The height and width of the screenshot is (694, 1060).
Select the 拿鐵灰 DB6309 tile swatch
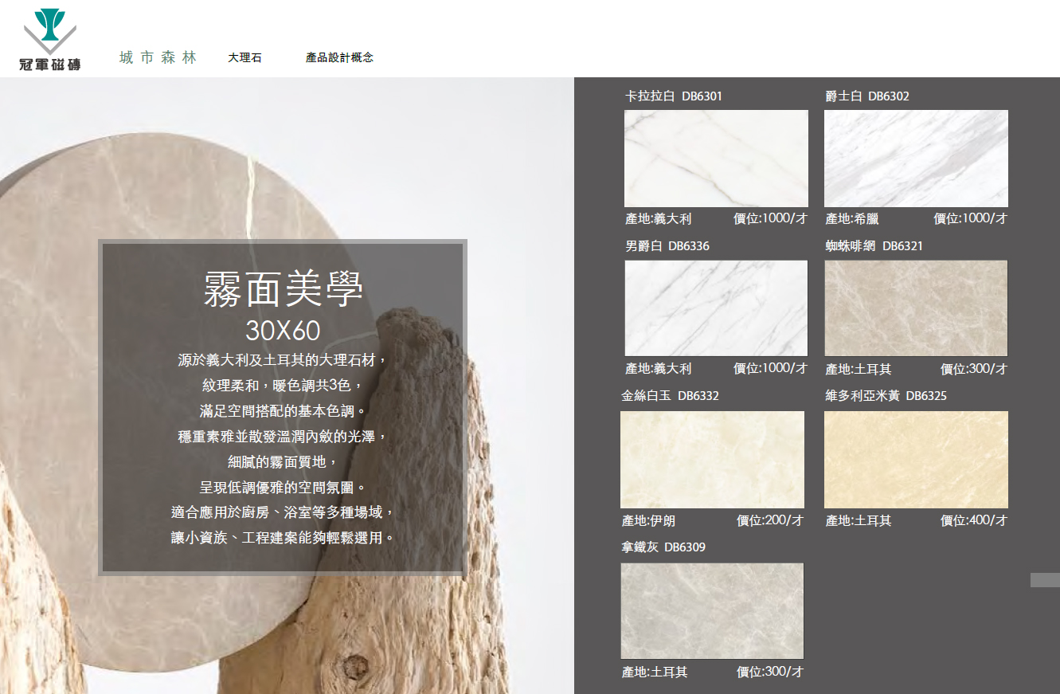(x=712, y=611)
